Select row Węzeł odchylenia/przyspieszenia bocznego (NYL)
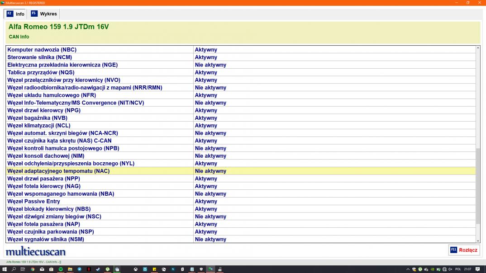The image size is (486, 273). [x=241, y=164]
